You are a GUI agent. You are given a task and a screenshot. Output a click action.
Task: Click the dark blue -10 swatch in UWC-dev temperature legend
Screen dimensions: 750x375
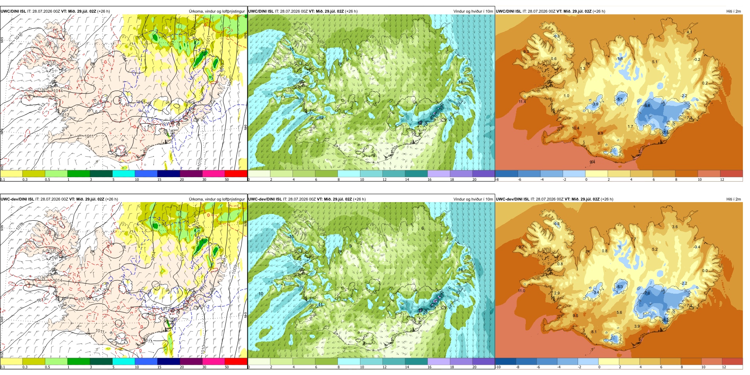point(505,361)
